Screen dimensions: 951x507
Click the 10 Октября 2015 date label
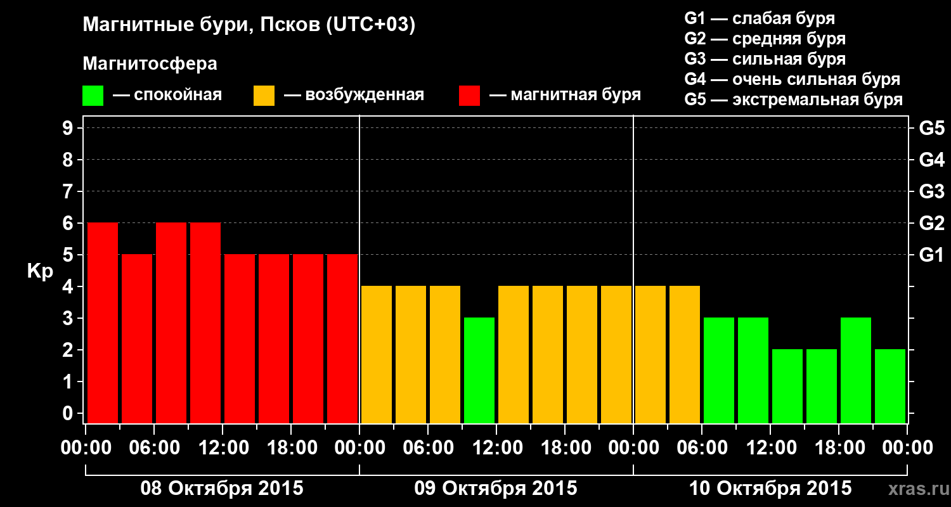(x=770, y=489)
